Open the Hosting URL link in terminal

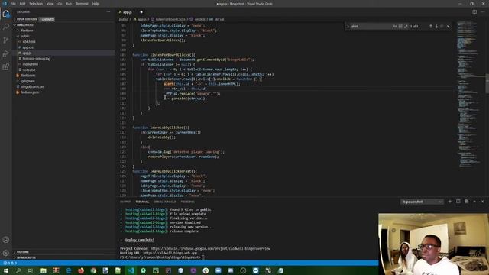(170, 253)
